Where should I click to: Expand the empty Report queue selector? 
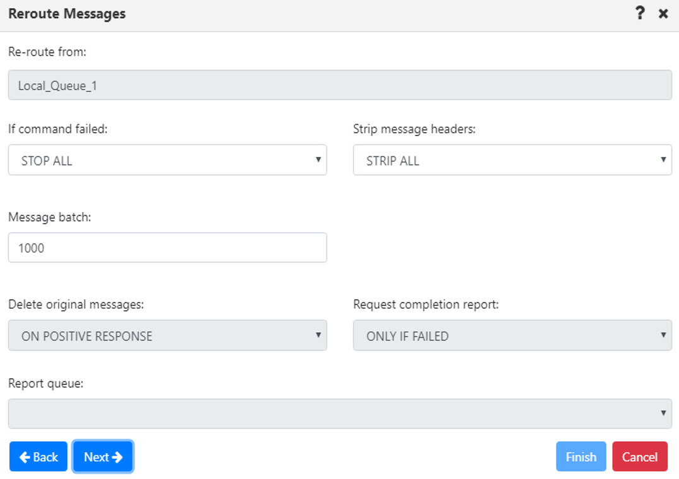(x=339, y=413)
